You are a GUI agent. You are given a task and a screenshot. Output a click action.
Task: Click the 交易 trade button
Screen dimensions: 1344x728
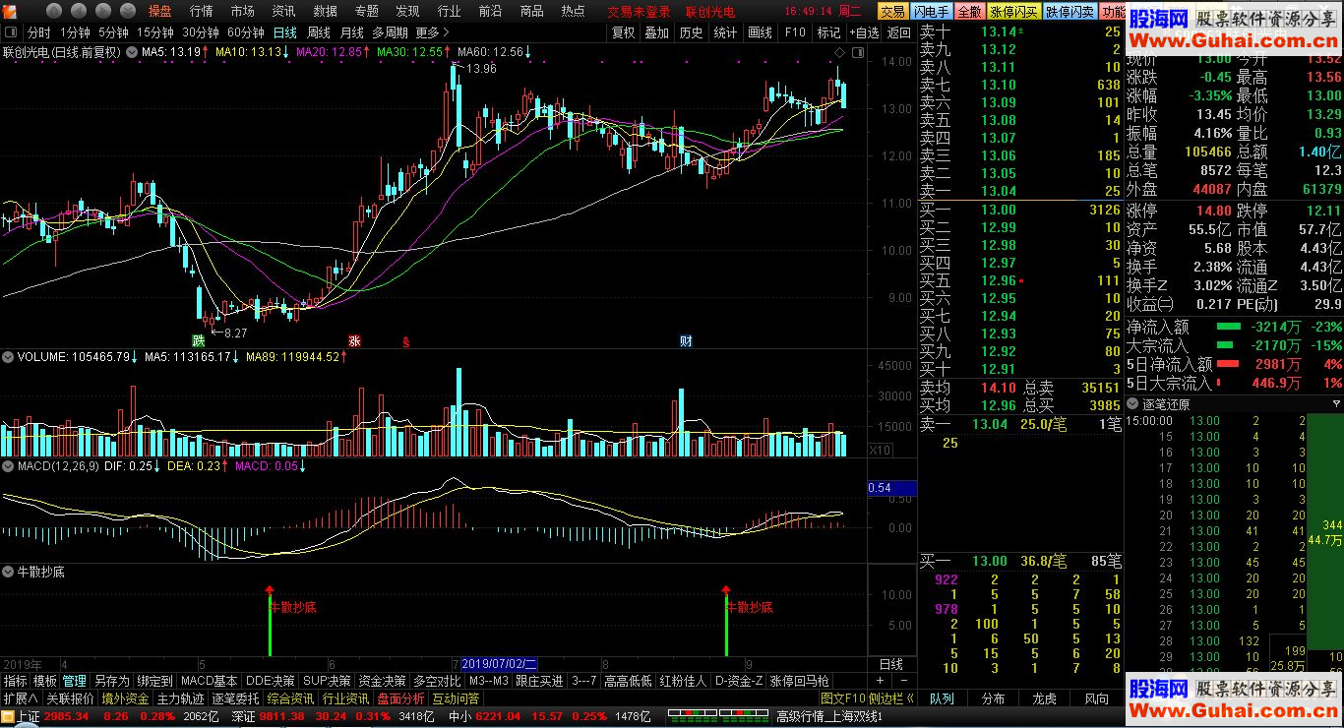(892, 12)
